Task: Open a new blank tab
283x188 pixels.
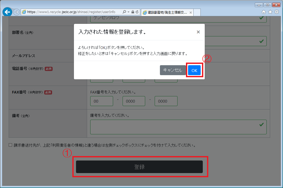Action: (x=197, y=12)
